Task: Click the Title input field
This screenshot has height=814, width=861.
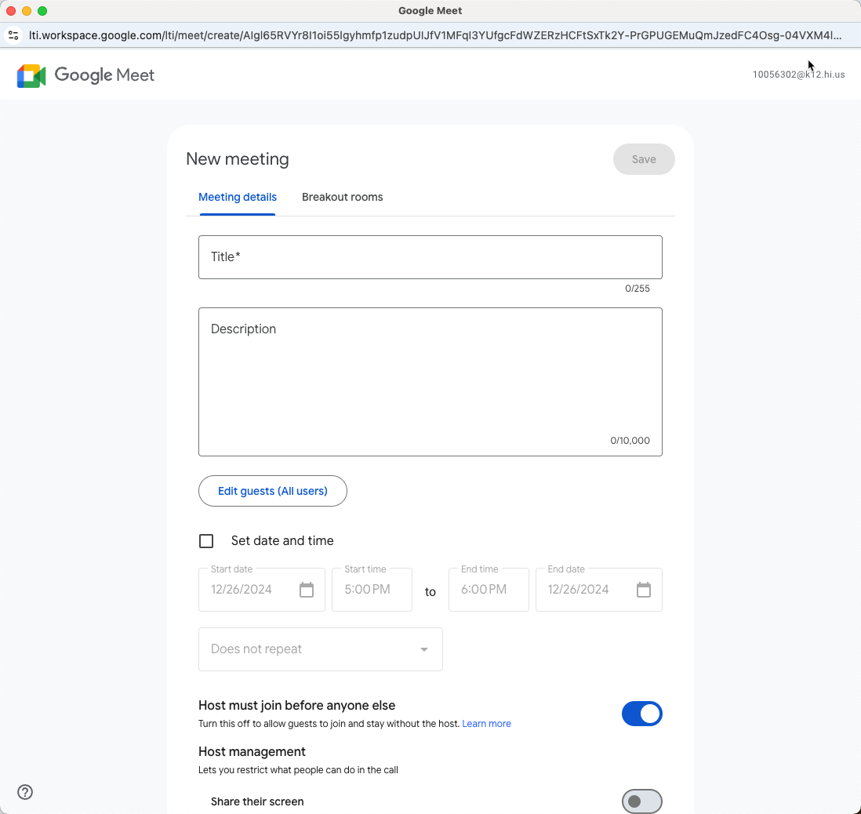Action: 430,257
